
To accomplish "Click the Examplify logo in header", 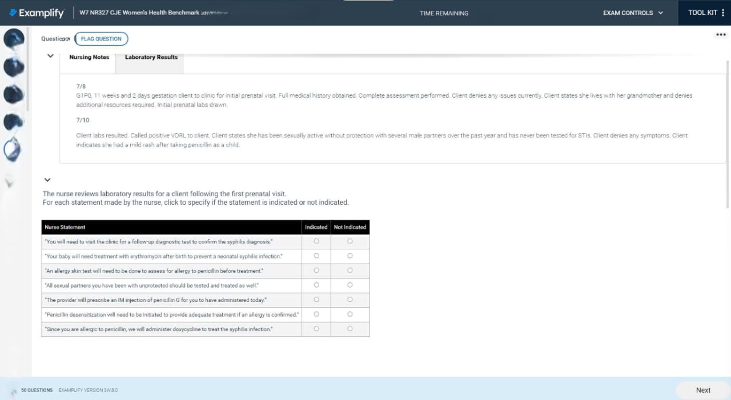I will point(35,13).
